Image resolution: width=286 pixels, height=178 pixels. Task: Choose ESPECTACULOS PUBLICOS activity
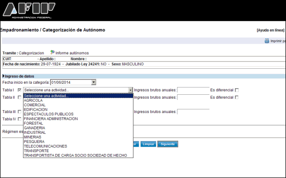pos(78,114)
